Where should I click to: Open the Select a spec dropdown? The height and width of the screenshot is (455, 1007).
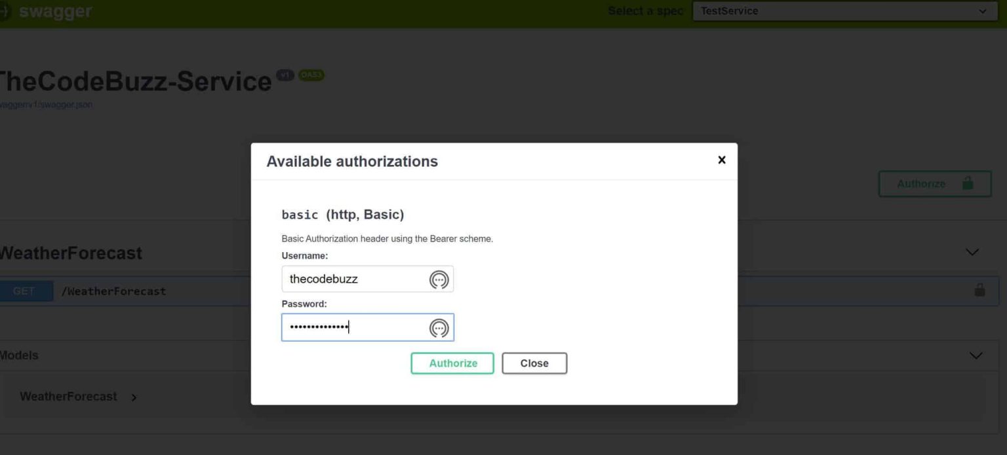(845, 11)
